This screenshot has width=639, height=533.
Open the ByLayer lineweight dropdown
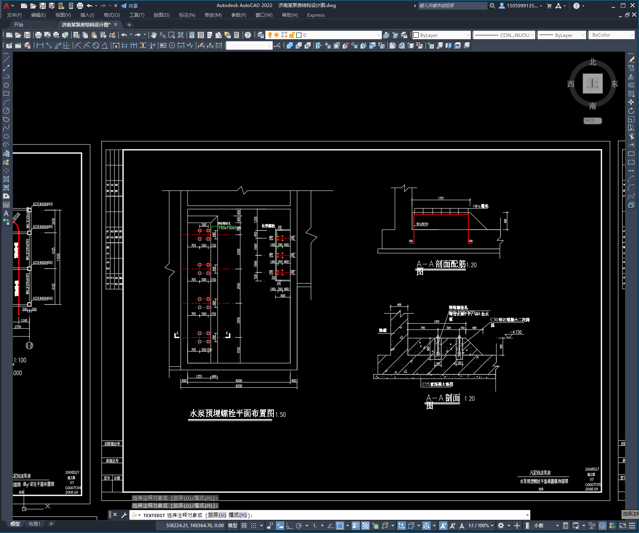[562, 35]
